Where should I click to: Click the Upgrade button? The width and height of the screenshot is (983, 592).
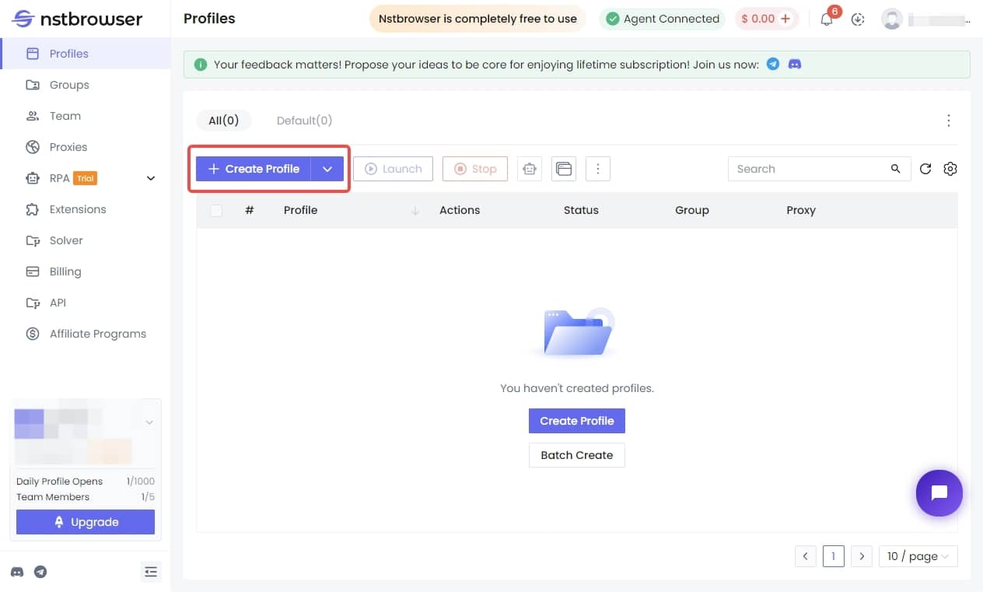[x=86, y=522]
